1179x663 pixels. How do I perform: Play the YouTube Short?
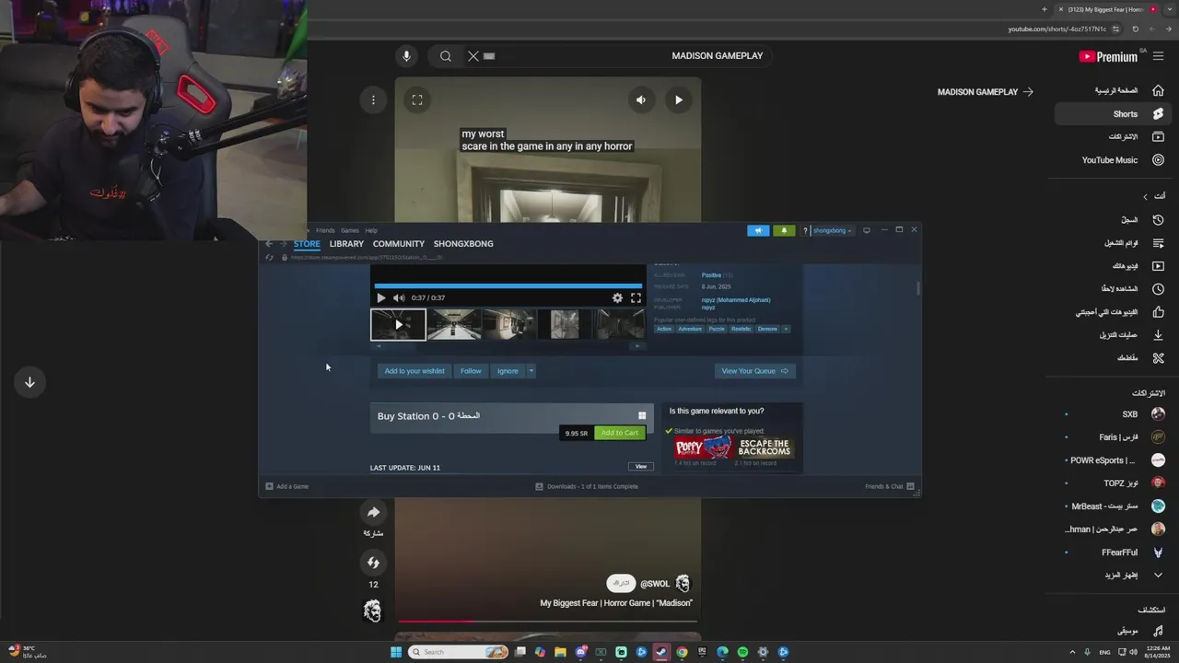click(679, 99)
